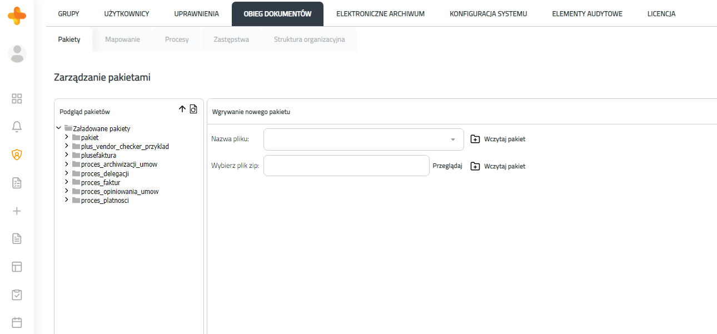
Task: Open the clipboard check sidebar icon
Action: [x=17, y=295]
